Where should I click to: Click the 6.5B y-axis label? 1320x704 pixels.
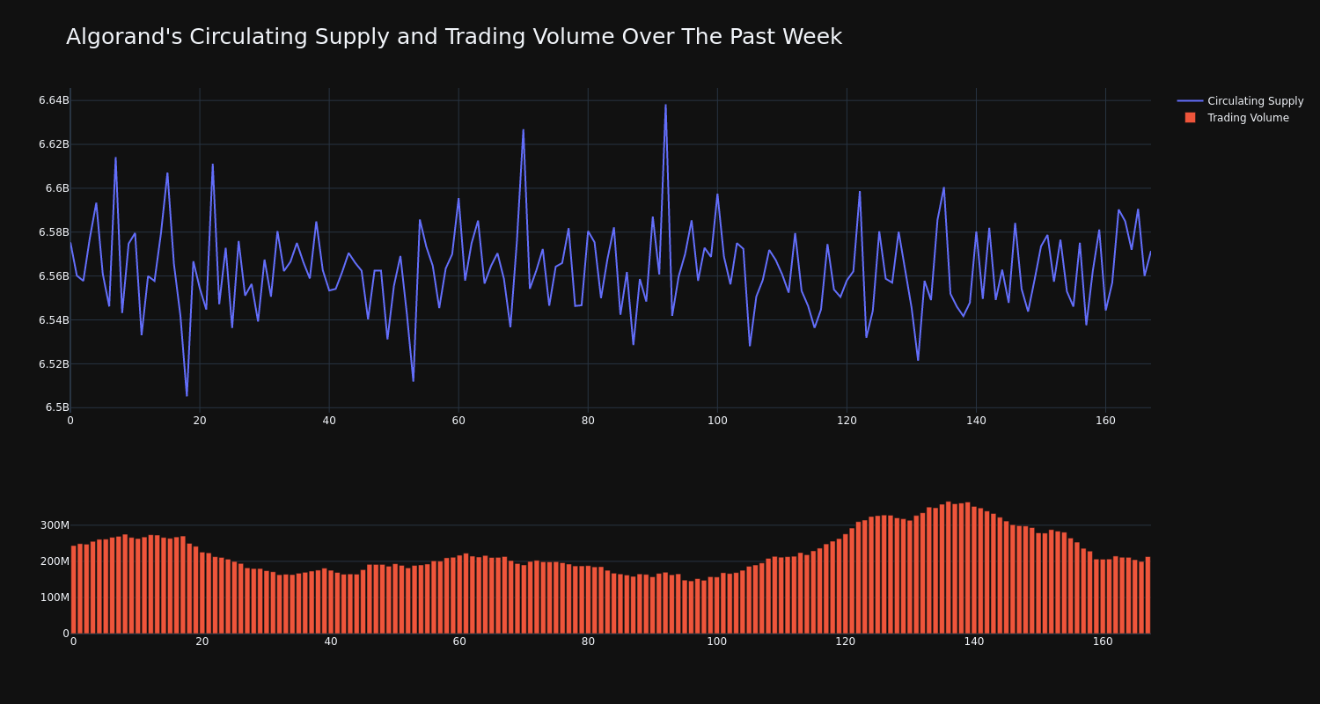(57, 407)
